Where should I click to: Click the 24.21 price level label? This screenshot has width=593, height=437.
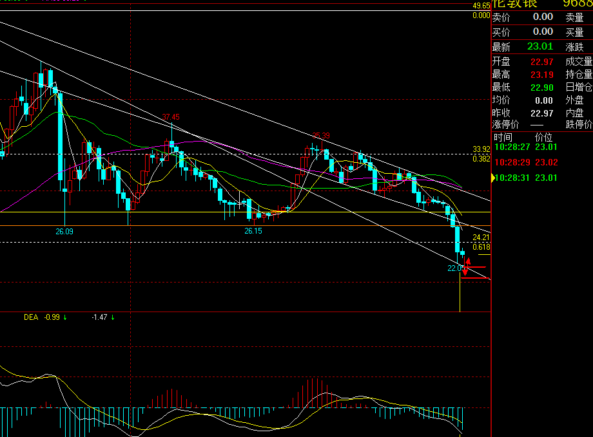tap(481, 237)
